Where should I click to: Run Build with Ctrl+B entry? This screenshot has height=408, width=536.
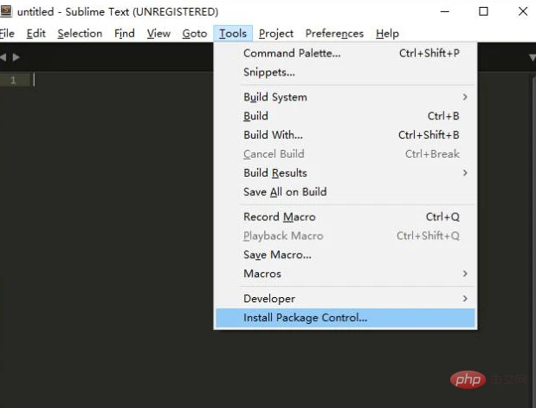click(x=345, y=116)
